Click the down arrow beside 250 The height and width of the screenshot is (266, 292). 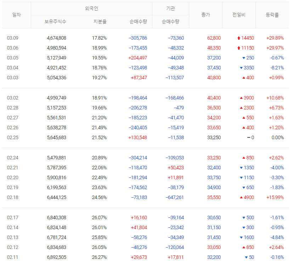click(x=244, y=58)
